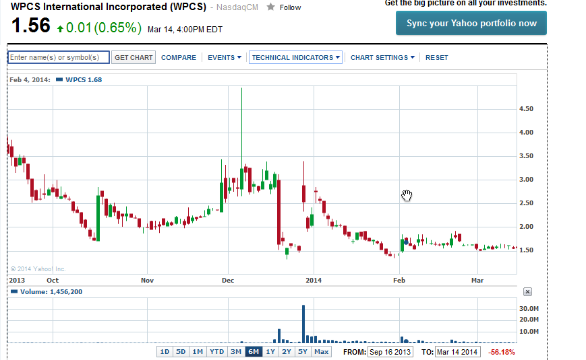Click the Volume legend color marker
The width and height of the screenshot is (586, 360).
pyautogui.click(x=14, y=292)
